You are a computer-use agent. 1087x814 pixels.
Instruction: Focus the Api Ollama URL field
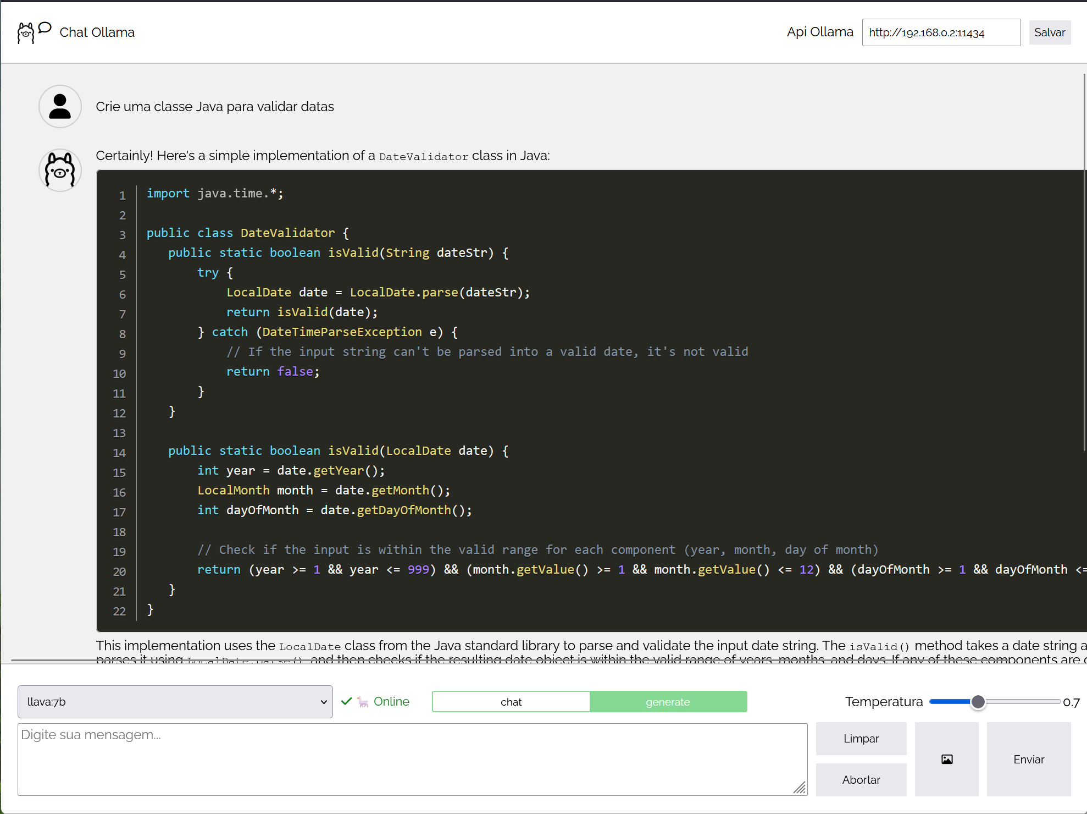(x=940, y=32)
